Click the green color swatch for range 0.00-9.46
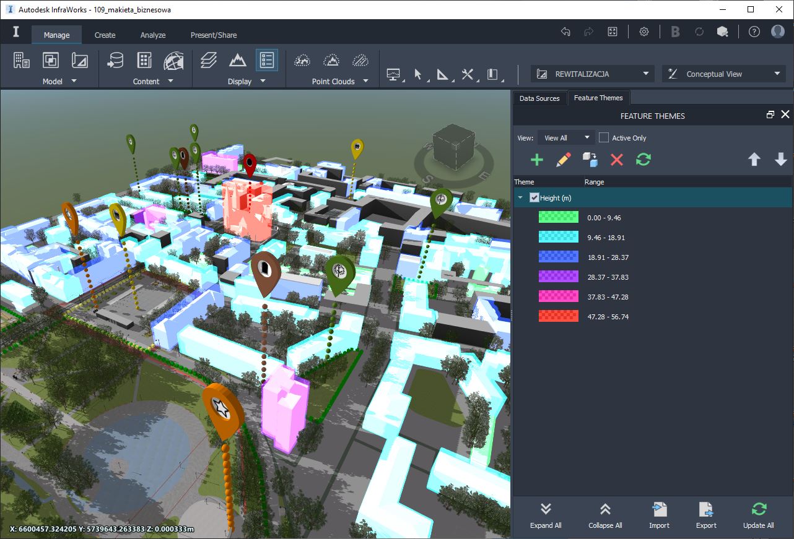The image size is (794, 539). (x=558, y=217)
